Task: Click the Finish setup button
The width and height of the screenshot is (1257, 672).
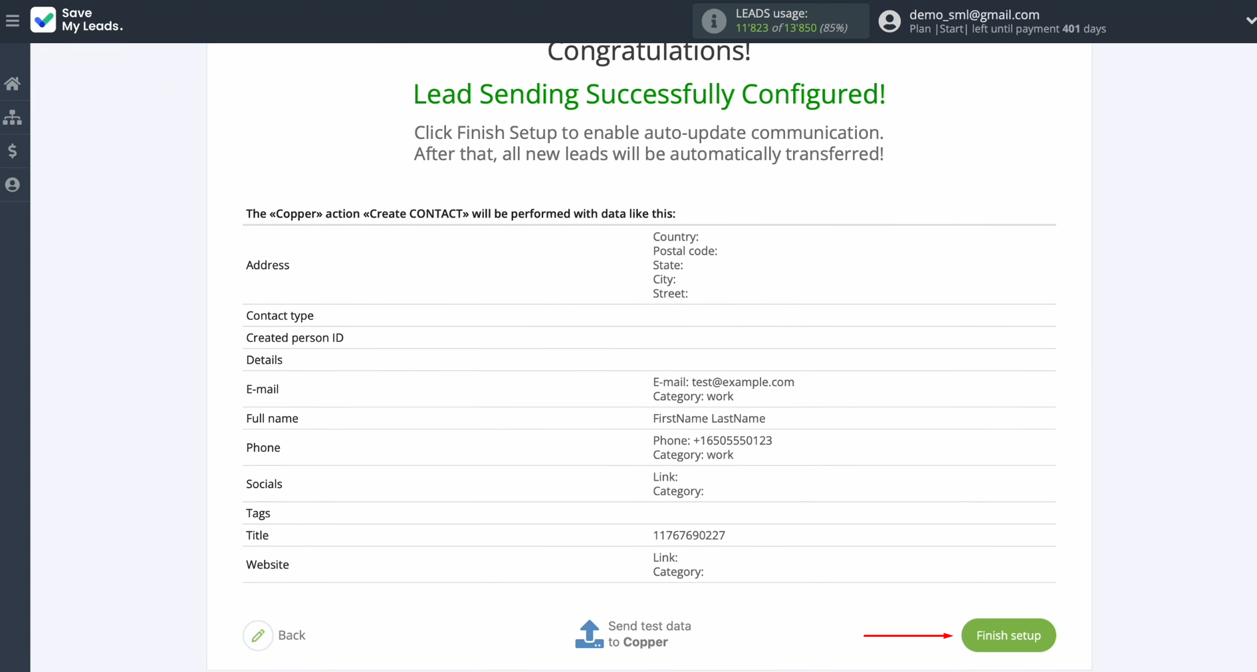Action: pyautogui.click(x=1008, y=635)
